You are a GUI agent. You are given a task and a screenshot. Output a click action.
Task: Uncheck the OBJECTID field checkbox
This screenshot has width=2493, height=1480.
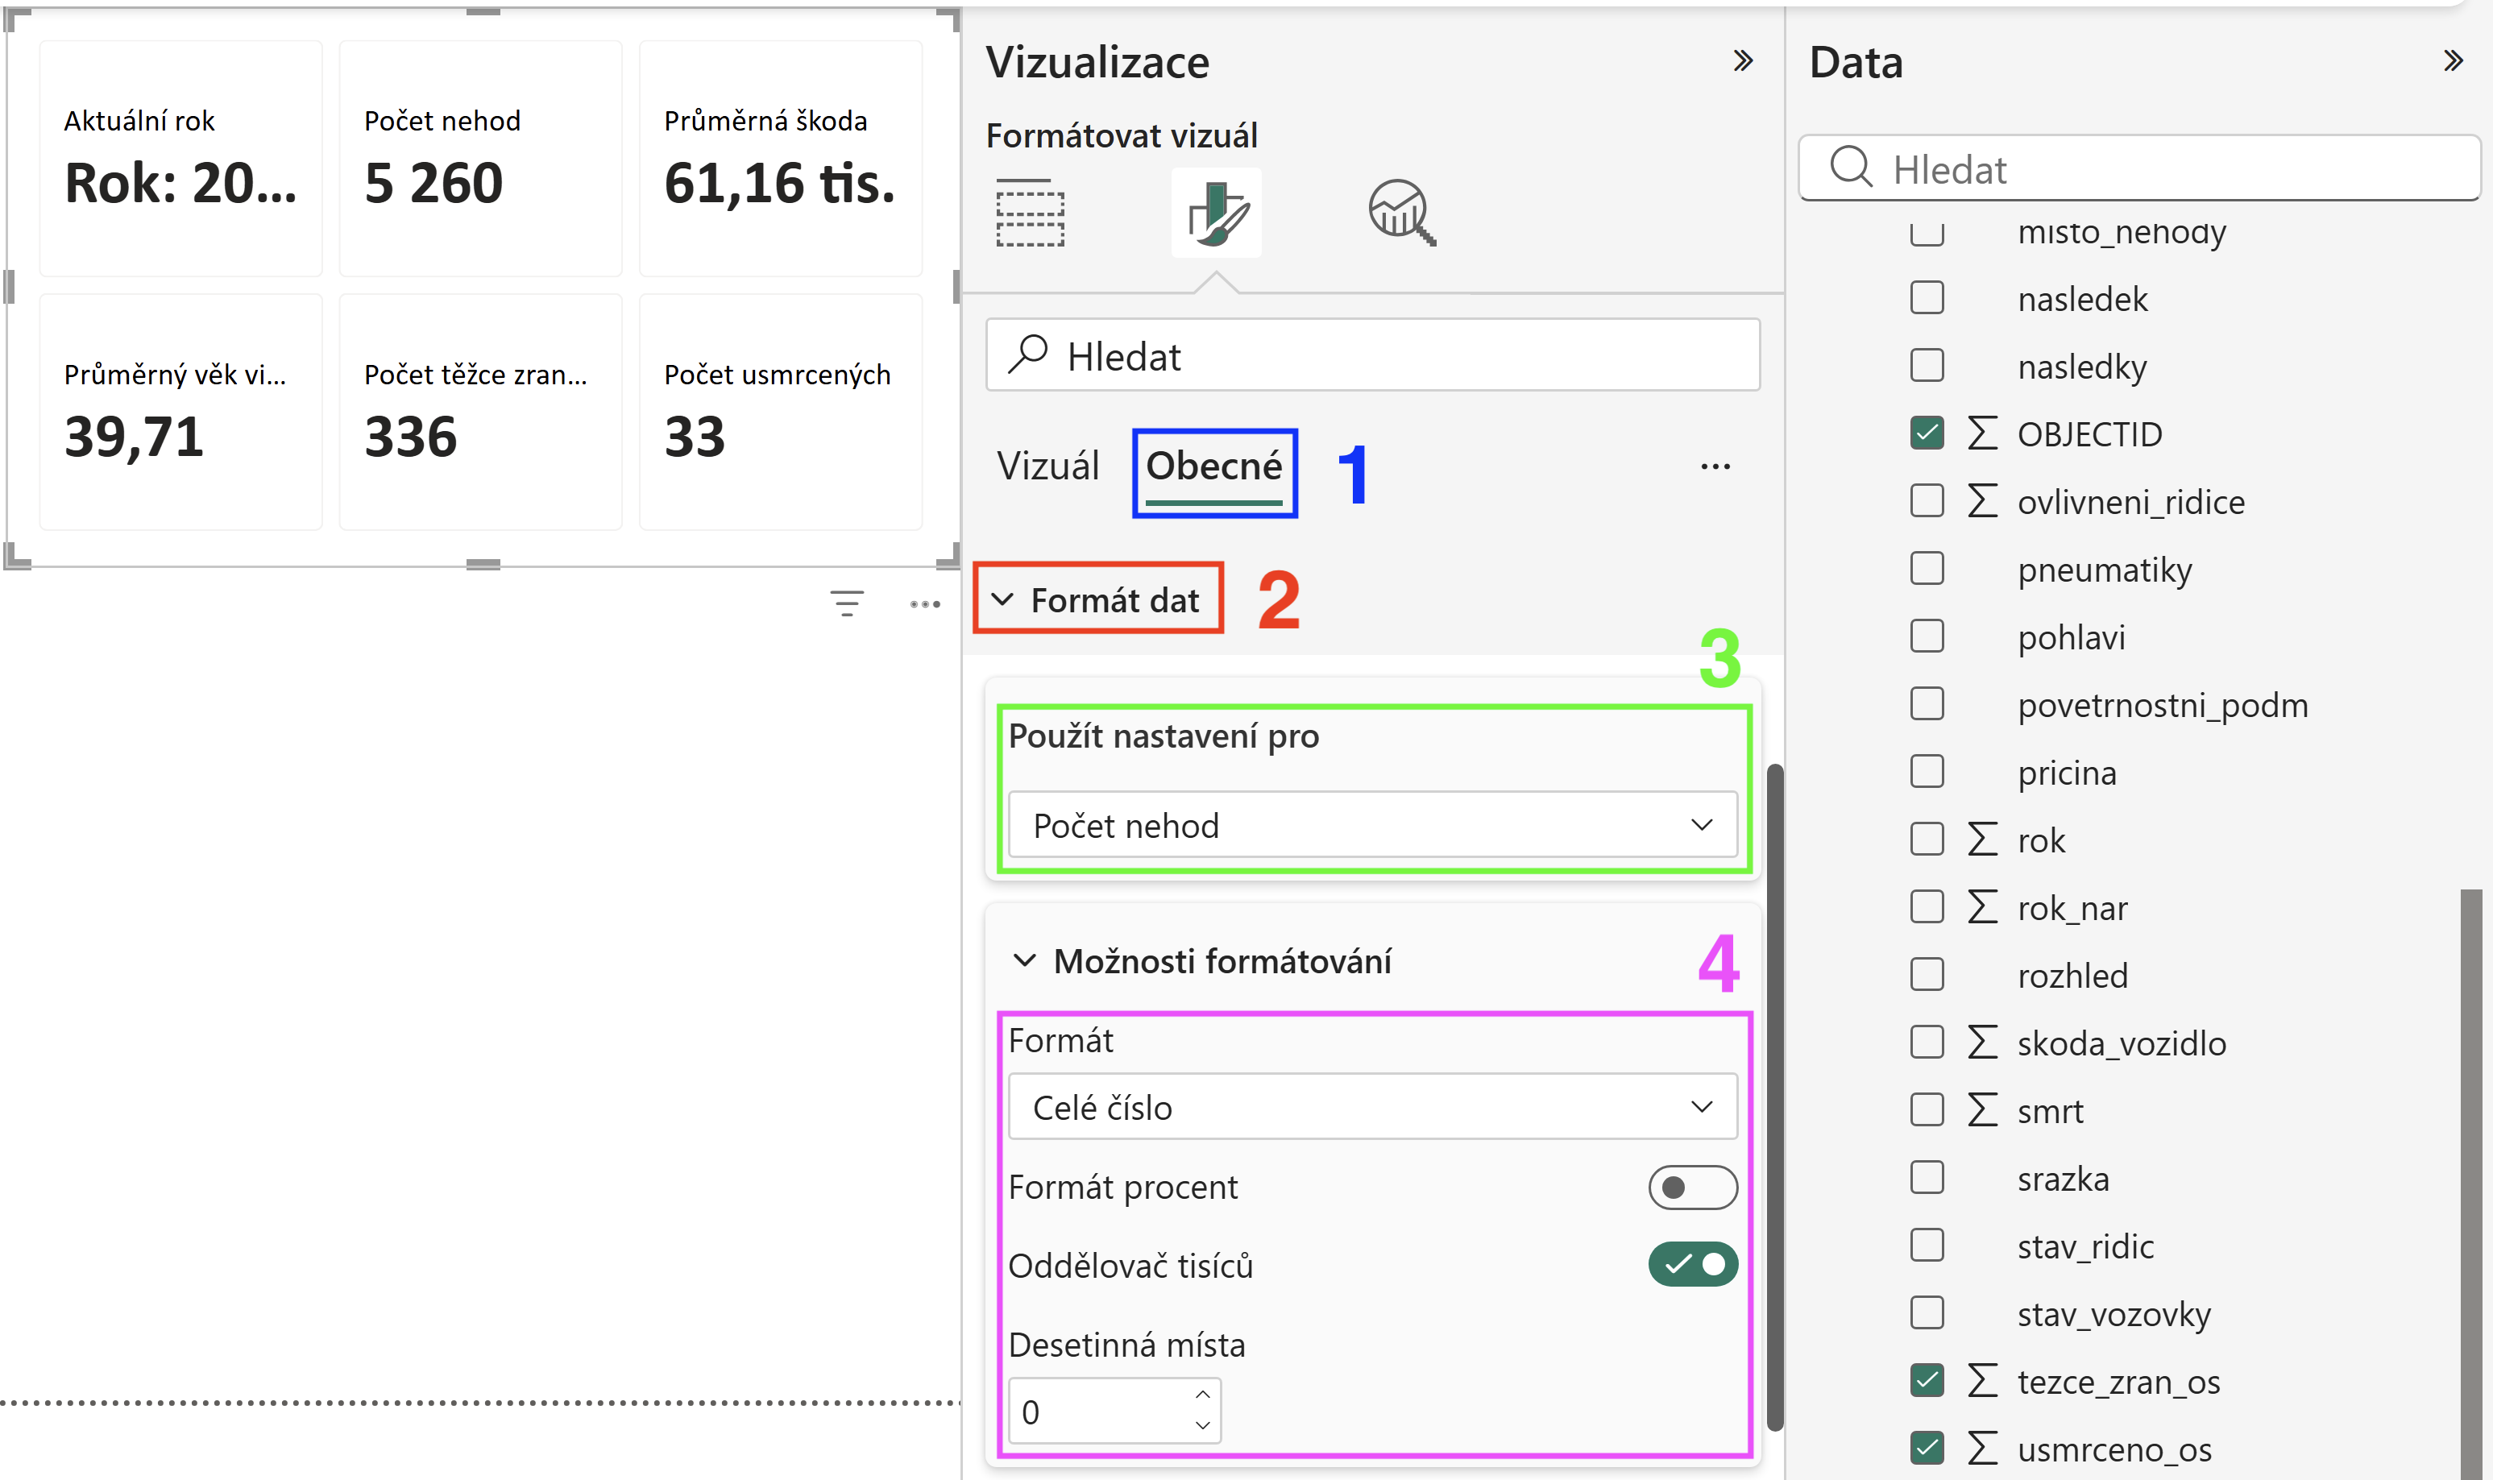pyautogui.click(x=1927, y=433)
